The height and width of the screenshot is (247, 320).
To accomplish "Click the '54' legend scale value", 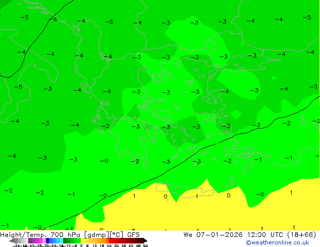I will pyautogui.click(x=145, y=245).
